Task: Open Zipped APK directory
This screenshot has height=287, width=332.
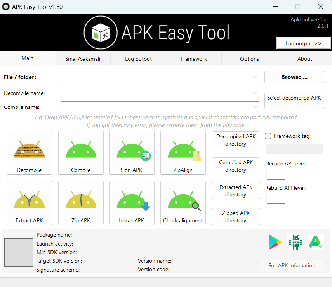Action: [236, 217]
